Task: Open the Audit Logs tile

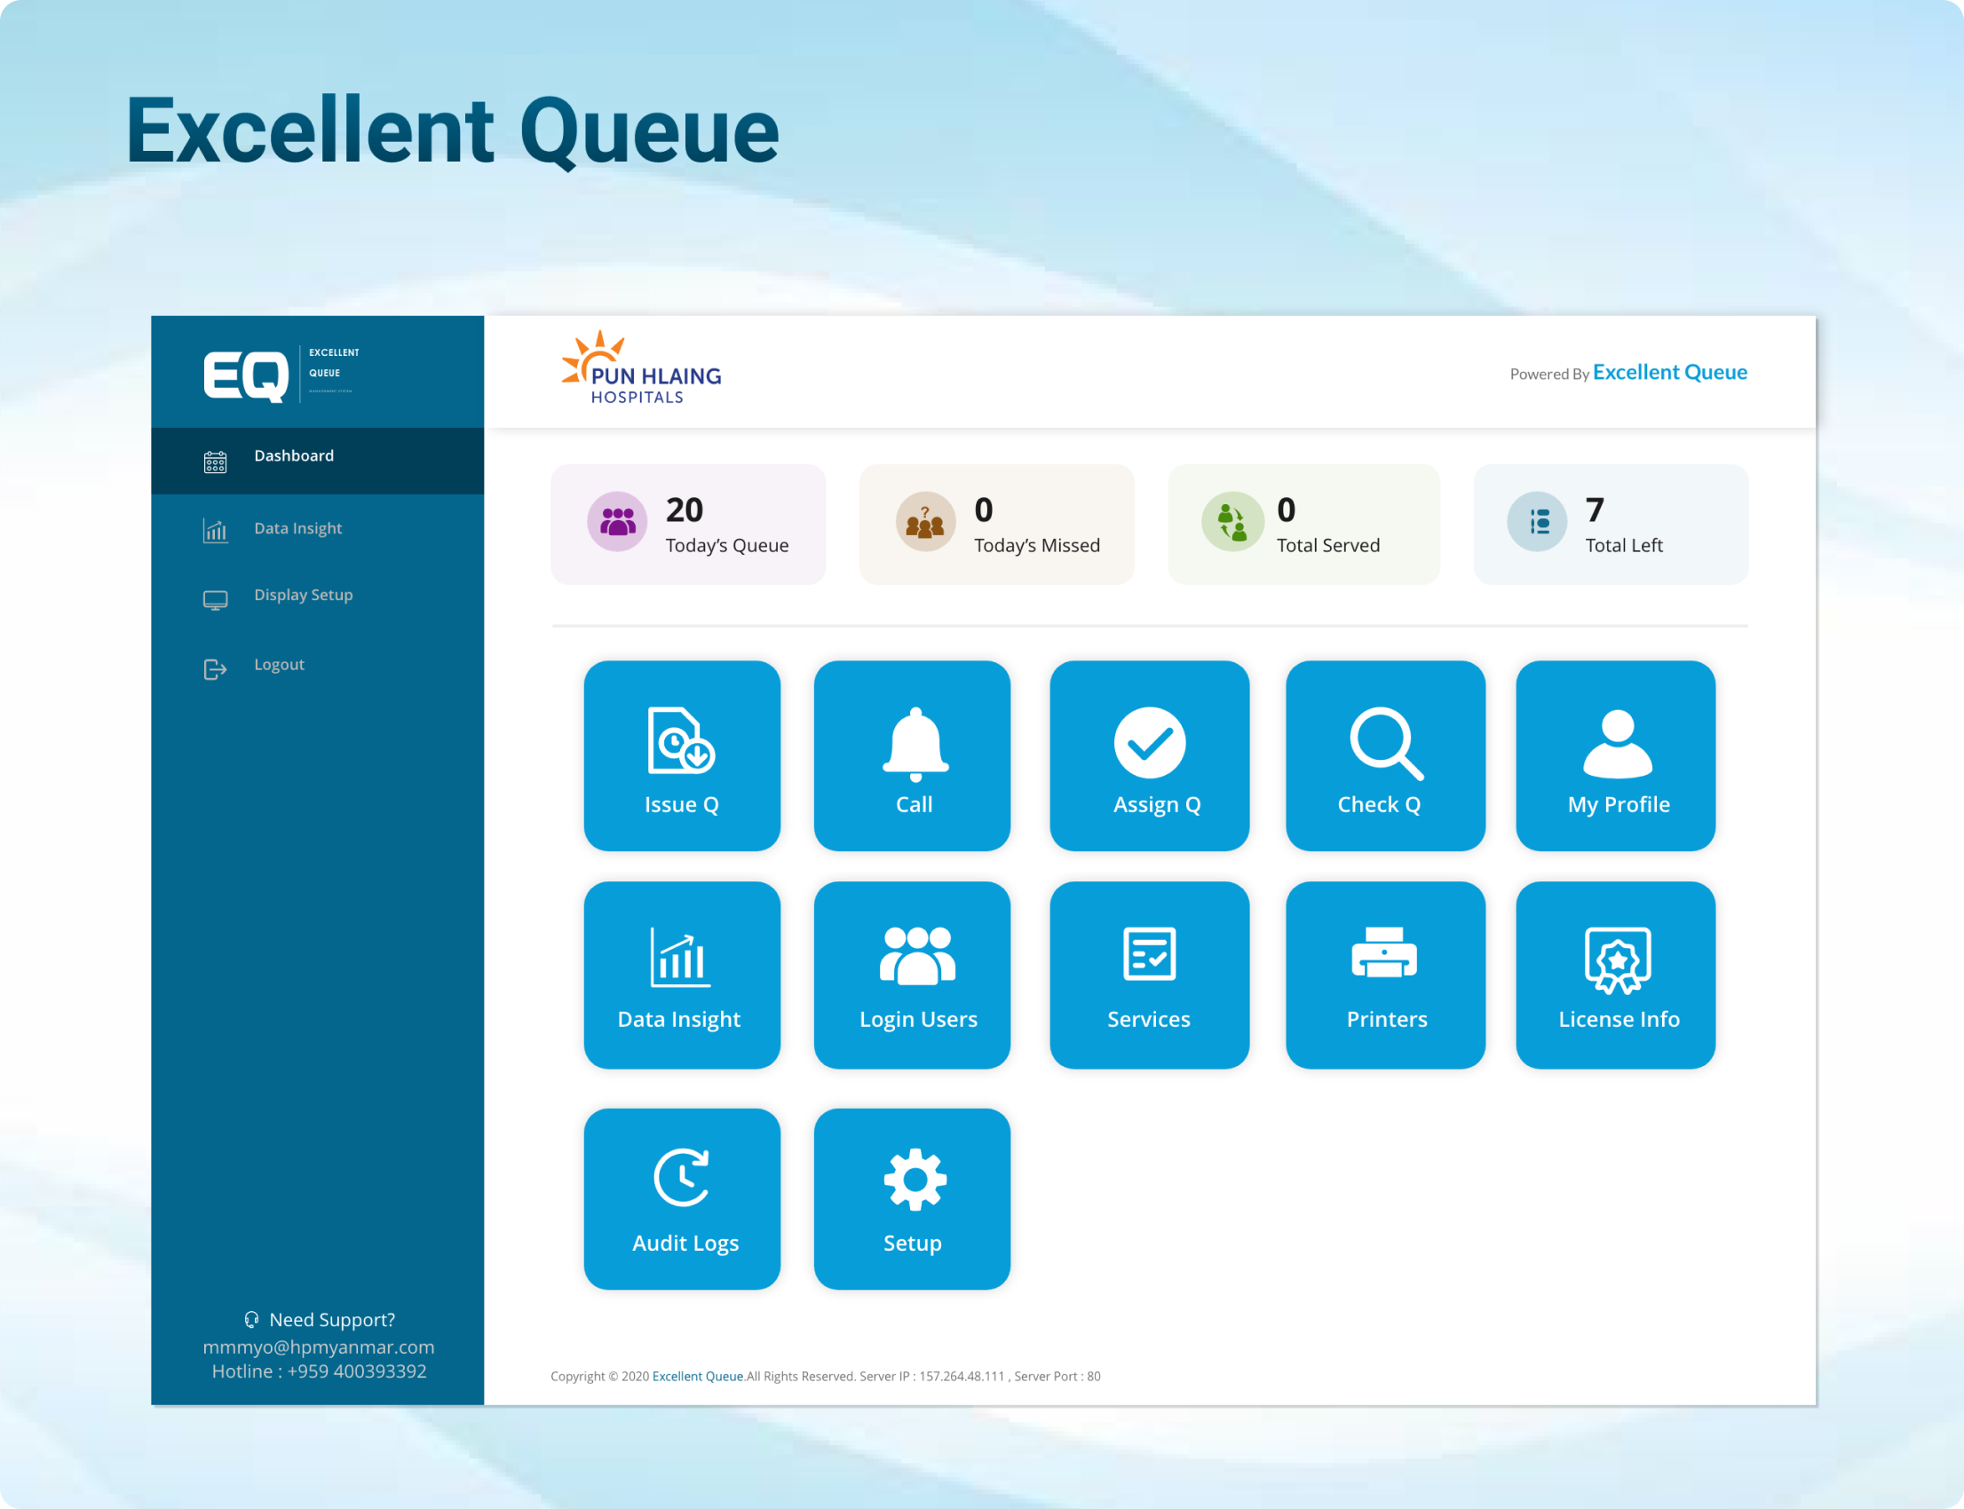Action: (x=682, y=1199)
